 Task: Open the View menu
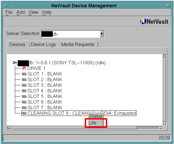(x=33, y=12)
